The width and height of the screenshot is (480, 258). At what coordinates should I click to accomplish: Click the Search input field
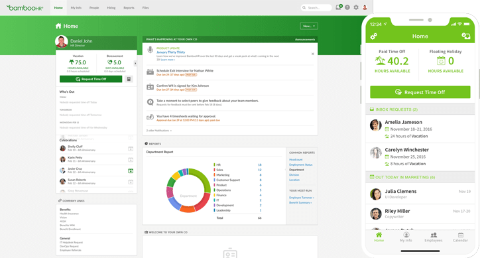316,8
